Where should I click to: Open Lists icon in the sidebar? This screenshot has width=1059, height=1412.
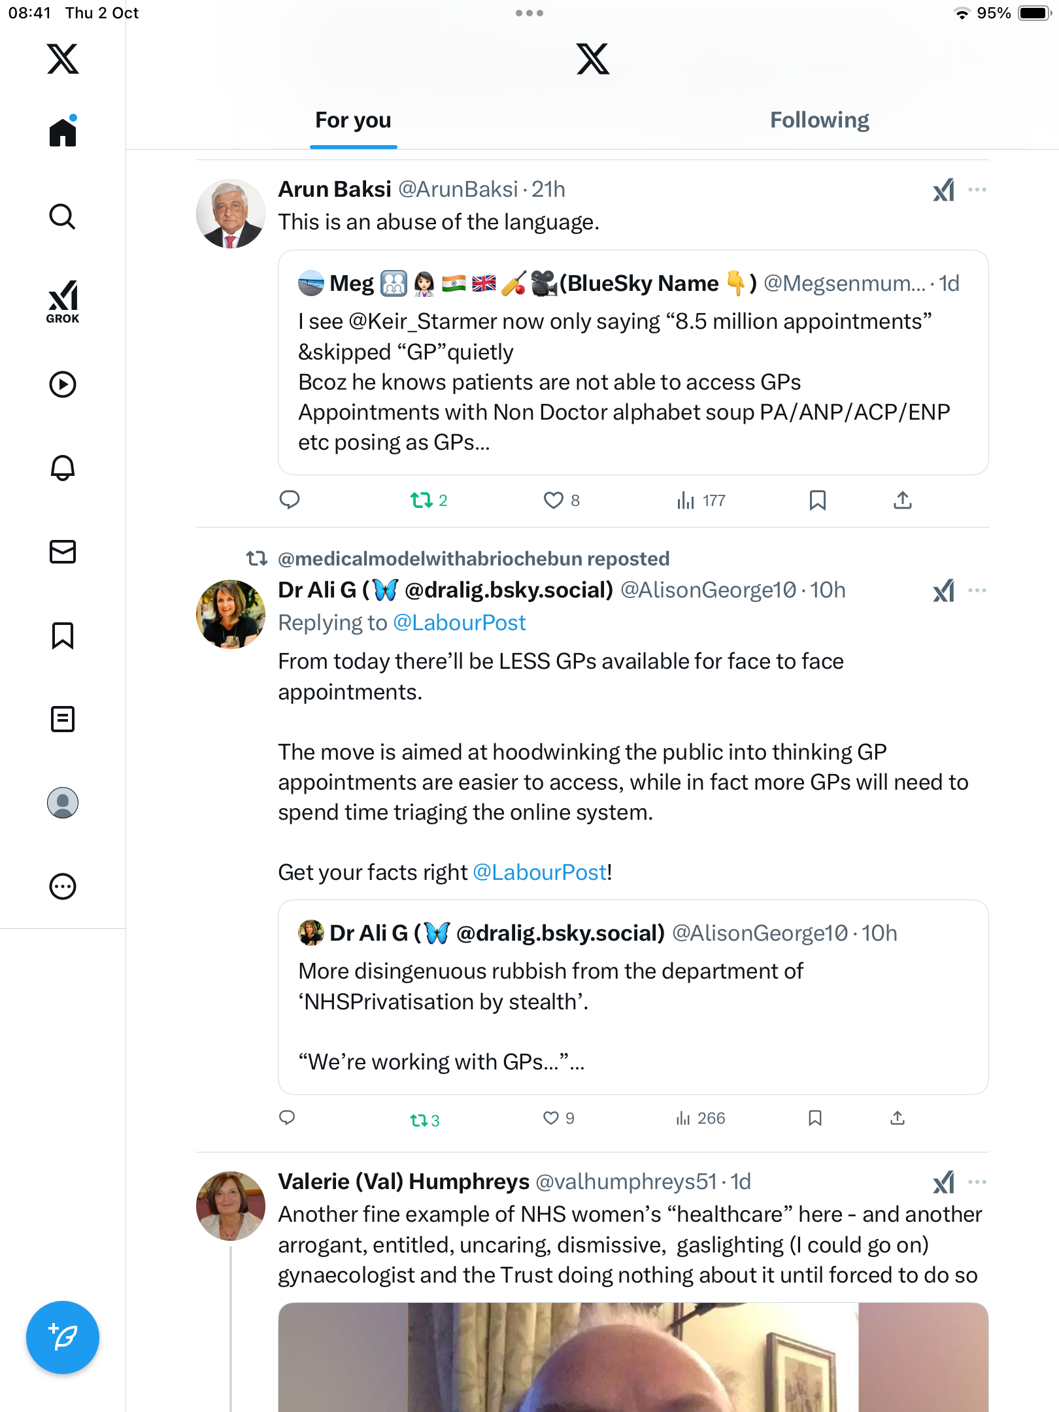click(x=63, y=719)
